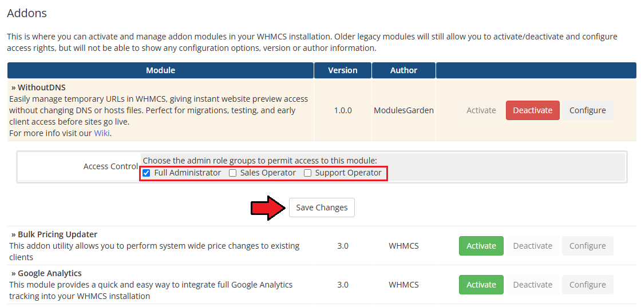Click the Access Control label

pyautogui.click(x=110, y=166)
